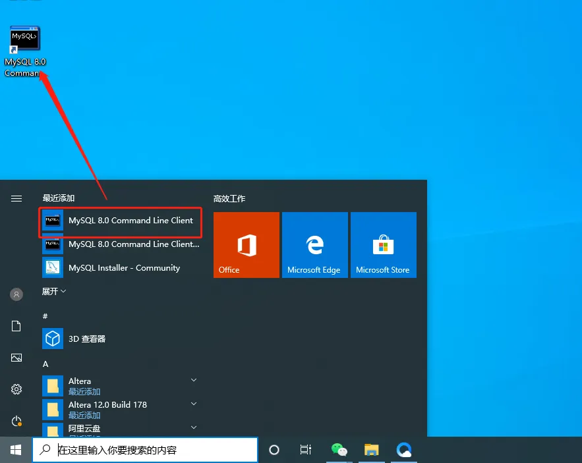Click the Altera folder icon

(x=52, y=386)
